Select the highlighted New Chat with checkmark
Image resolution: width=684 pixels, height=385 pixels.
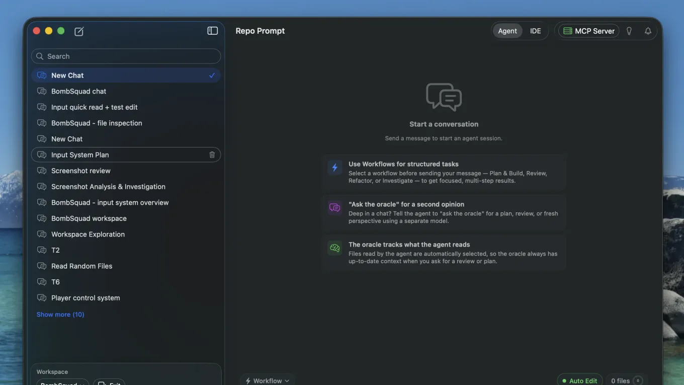coord(126,75)
